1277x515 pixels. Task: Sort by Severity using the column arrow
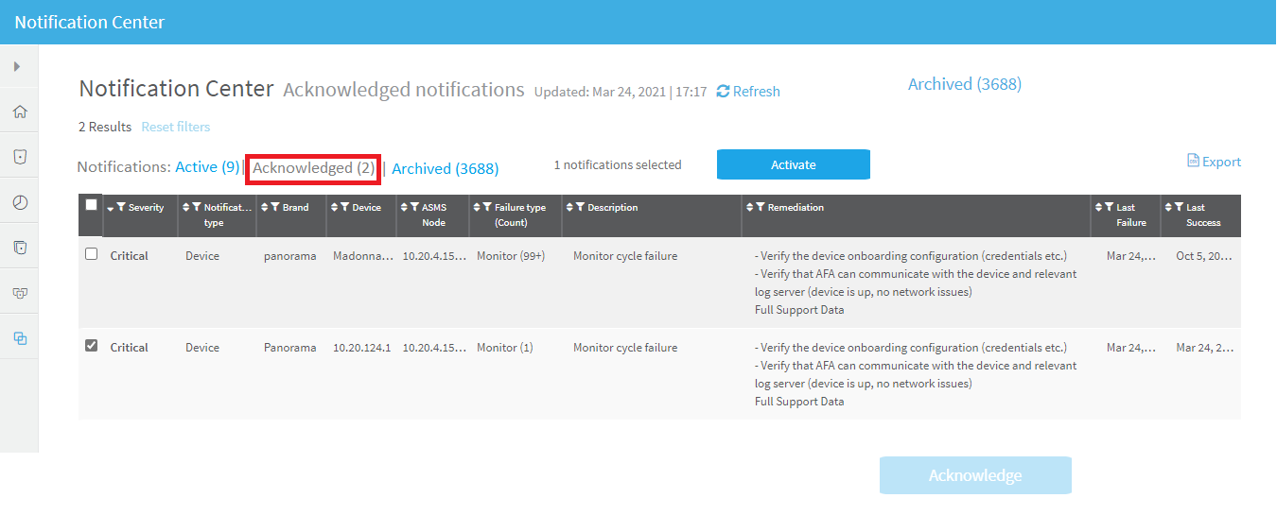pos(110,208)
